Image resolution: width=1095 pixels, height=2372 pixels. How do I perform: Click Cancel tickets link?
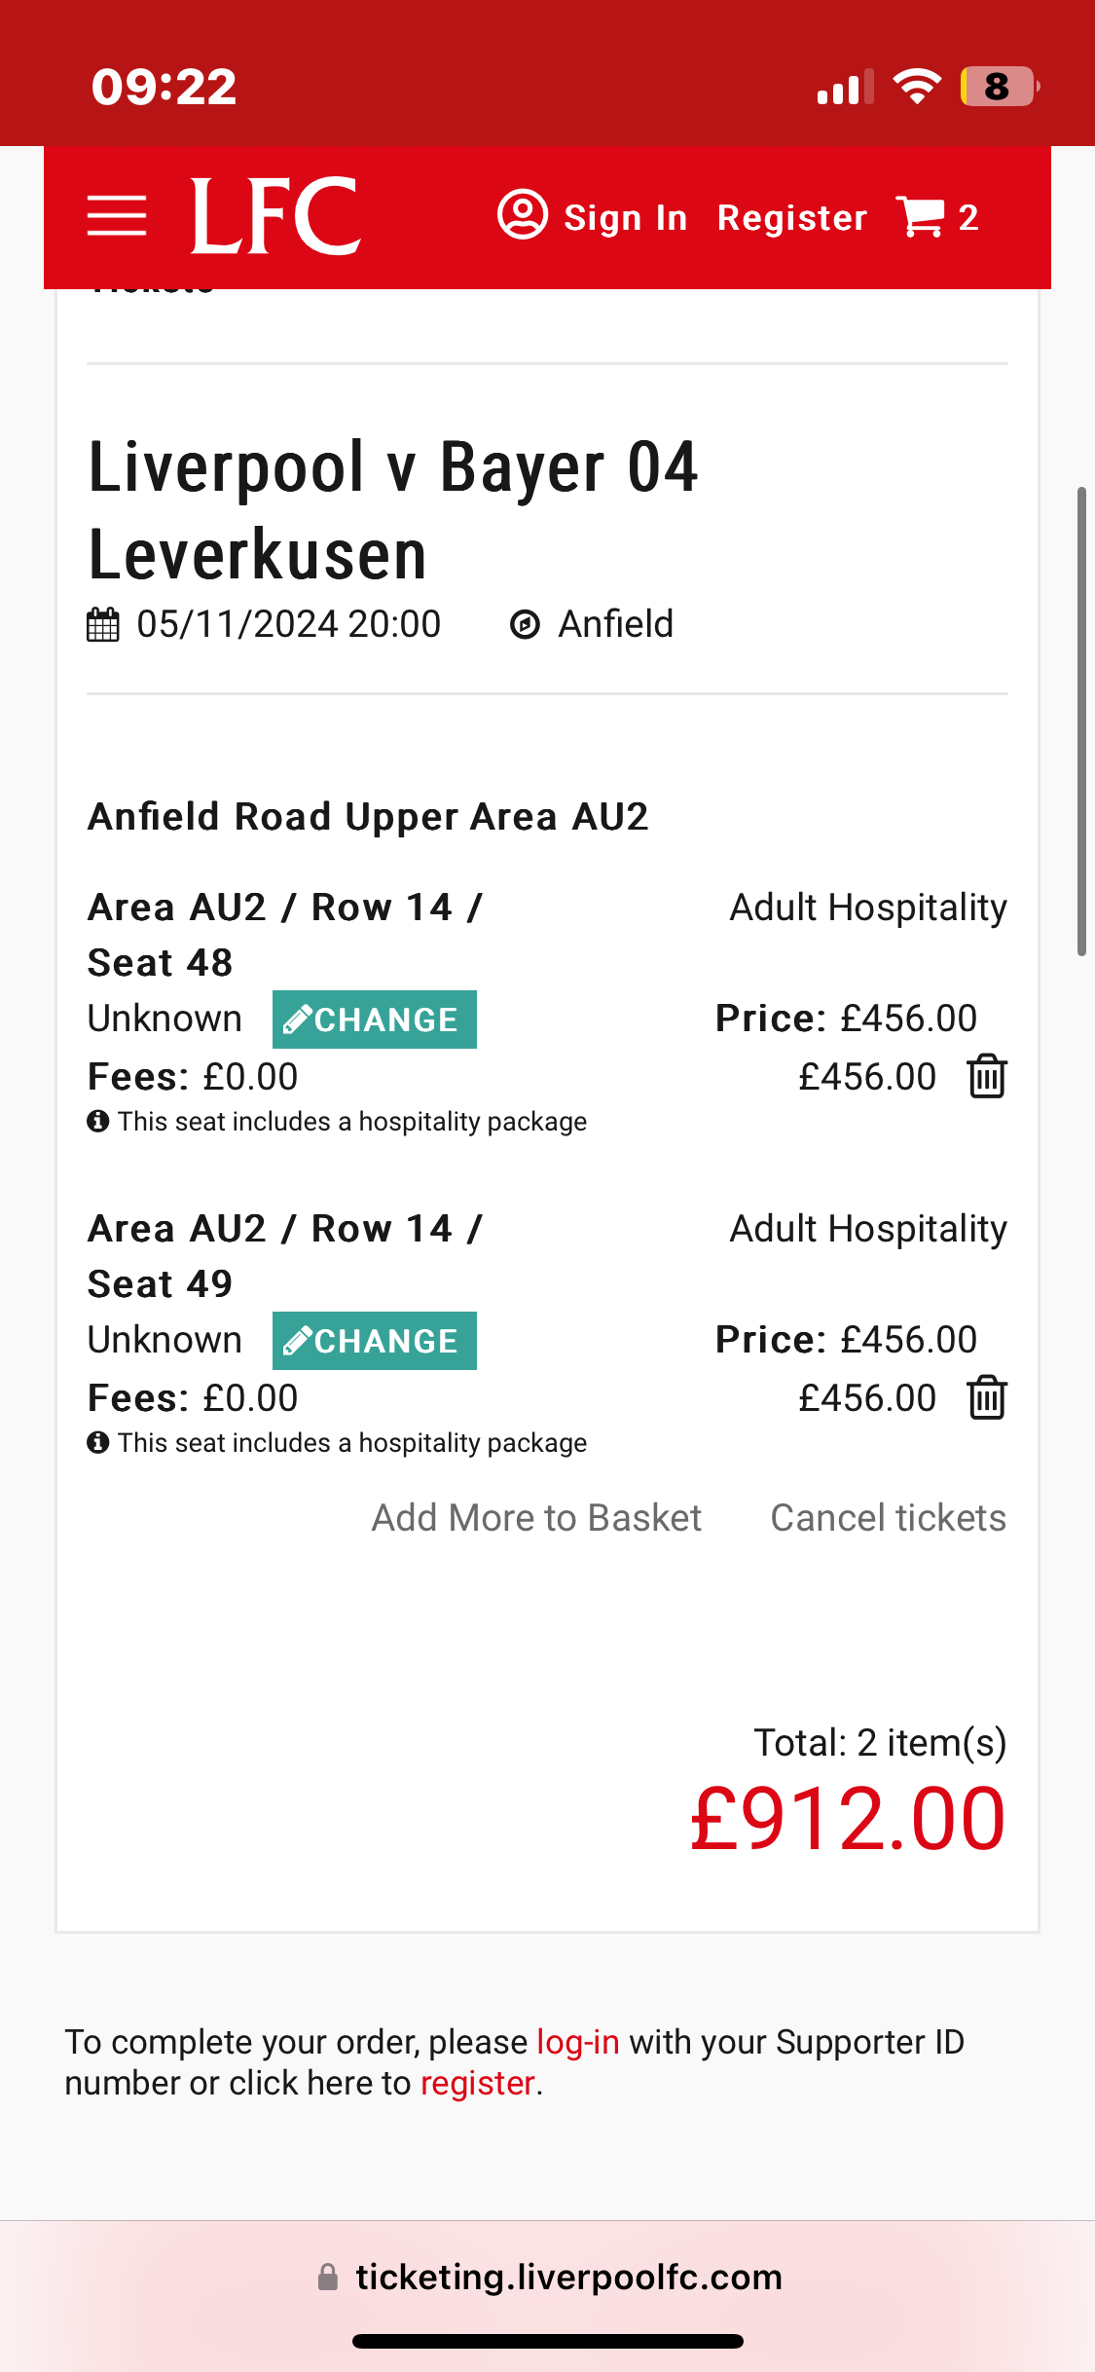[x=888, y=1518]
